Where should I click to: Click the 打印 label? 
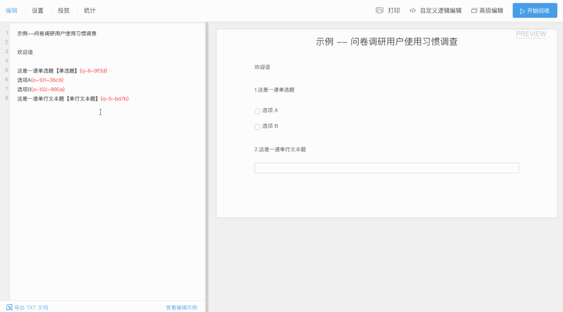(x=394, y=11)
